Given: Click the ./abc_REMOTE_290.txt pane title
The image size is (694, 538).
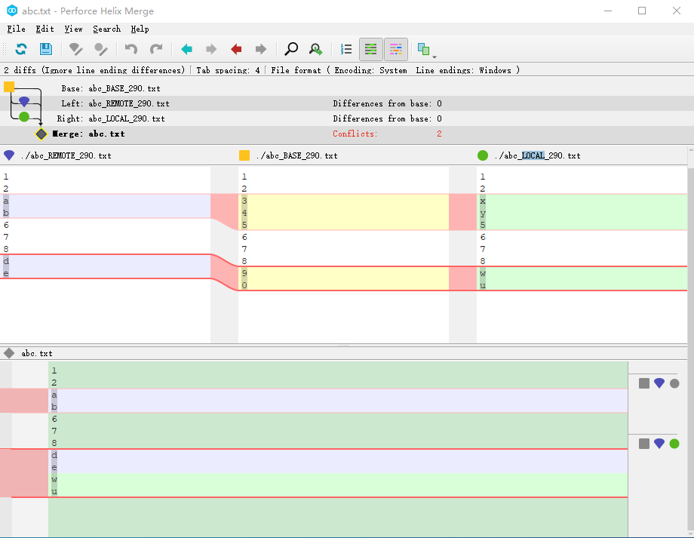Looking at the screenshot, I should tap(66, 156).
